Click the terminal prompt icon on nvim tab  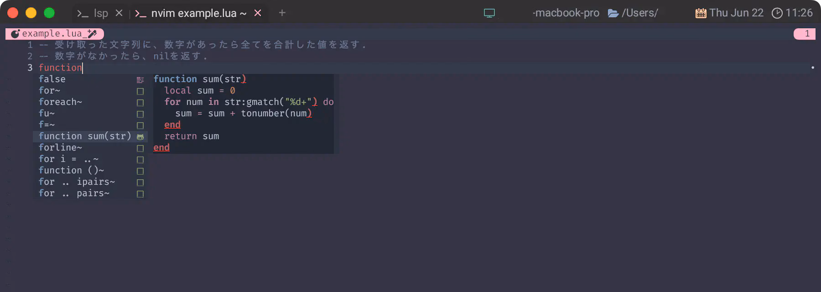coord(140,14)
